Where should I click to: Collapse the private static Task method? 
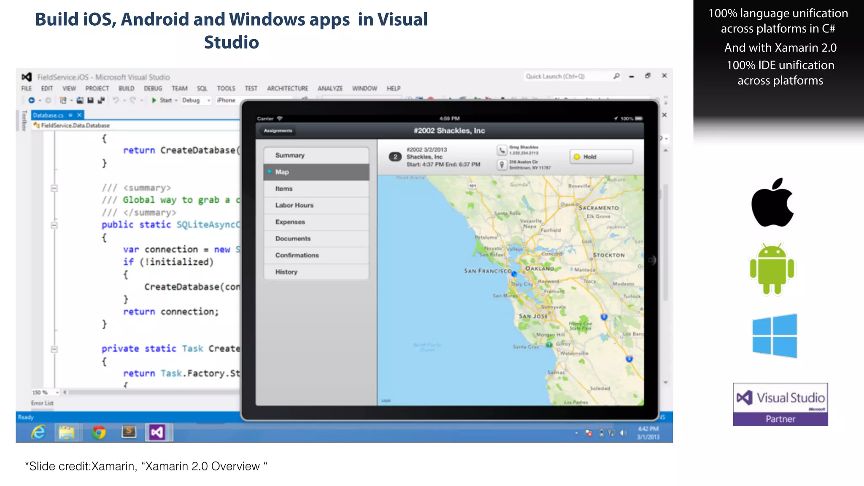(x=54, y=349)
